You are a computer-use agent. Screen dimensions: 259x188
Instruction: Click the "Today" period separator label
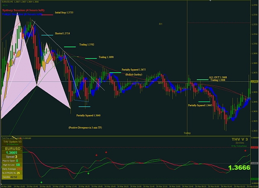pyautogui.click(x=187, y=133)
